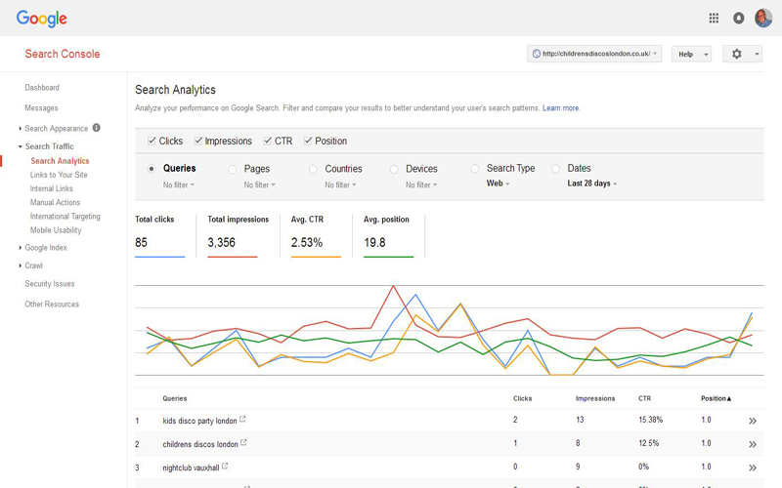Click the kids disco party london query

199,421
